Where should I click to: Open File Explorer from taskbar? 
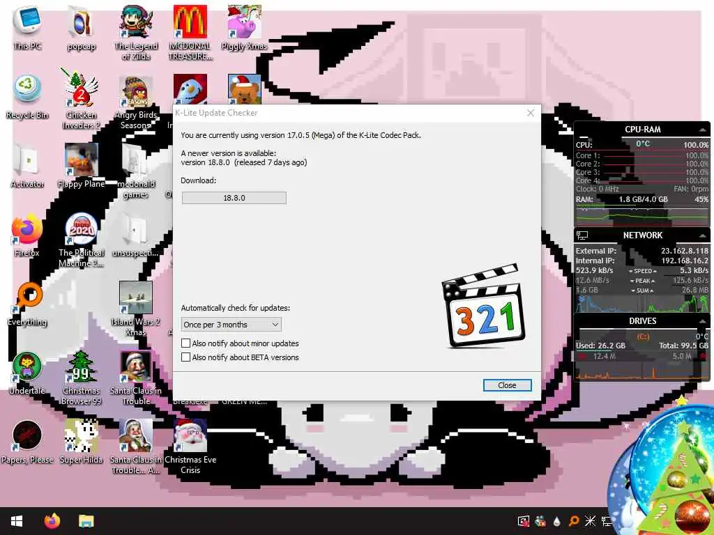click(x=86, y=521)
